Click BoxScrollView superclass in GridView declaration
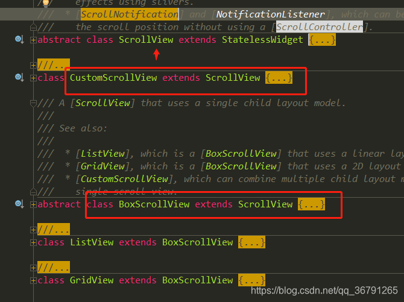This screenshot has width=404, height=302. [197, 280]
